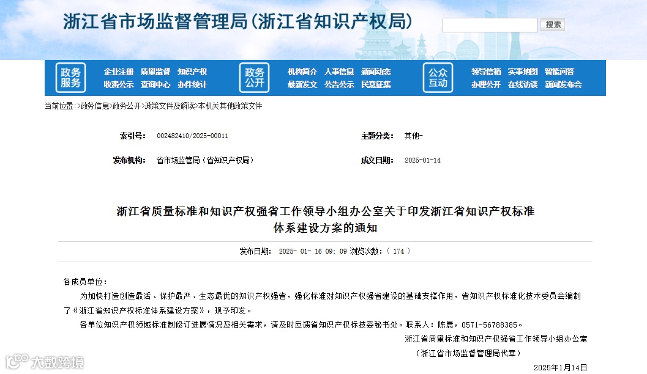Click signature 浙江省质量标准和知识产权强省工作领导小组办公室
Screen dimensions: 647x374
pyautogui.click(x=496, y=339)
